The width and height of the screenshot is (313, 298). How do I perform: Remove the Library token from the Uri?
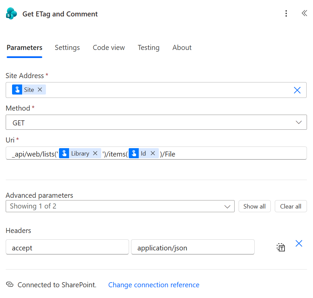point(95,153)
